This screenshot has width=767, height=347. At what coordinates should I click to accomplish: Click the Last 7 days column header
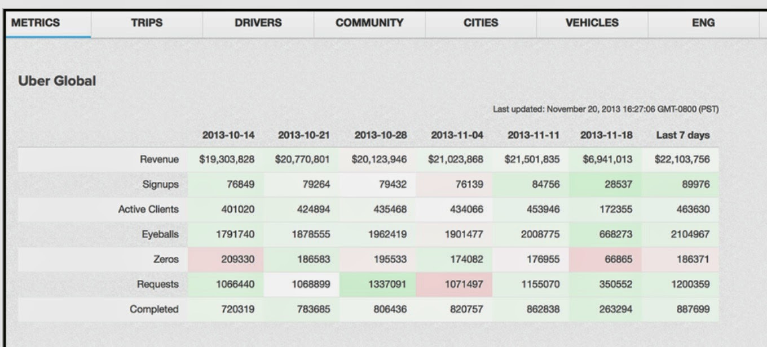[683, 135]
